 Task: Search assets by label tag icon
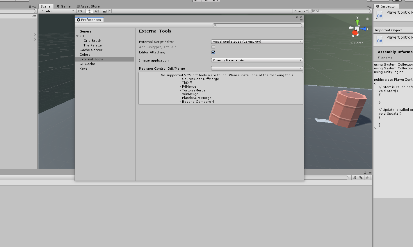tap(361, 178)
